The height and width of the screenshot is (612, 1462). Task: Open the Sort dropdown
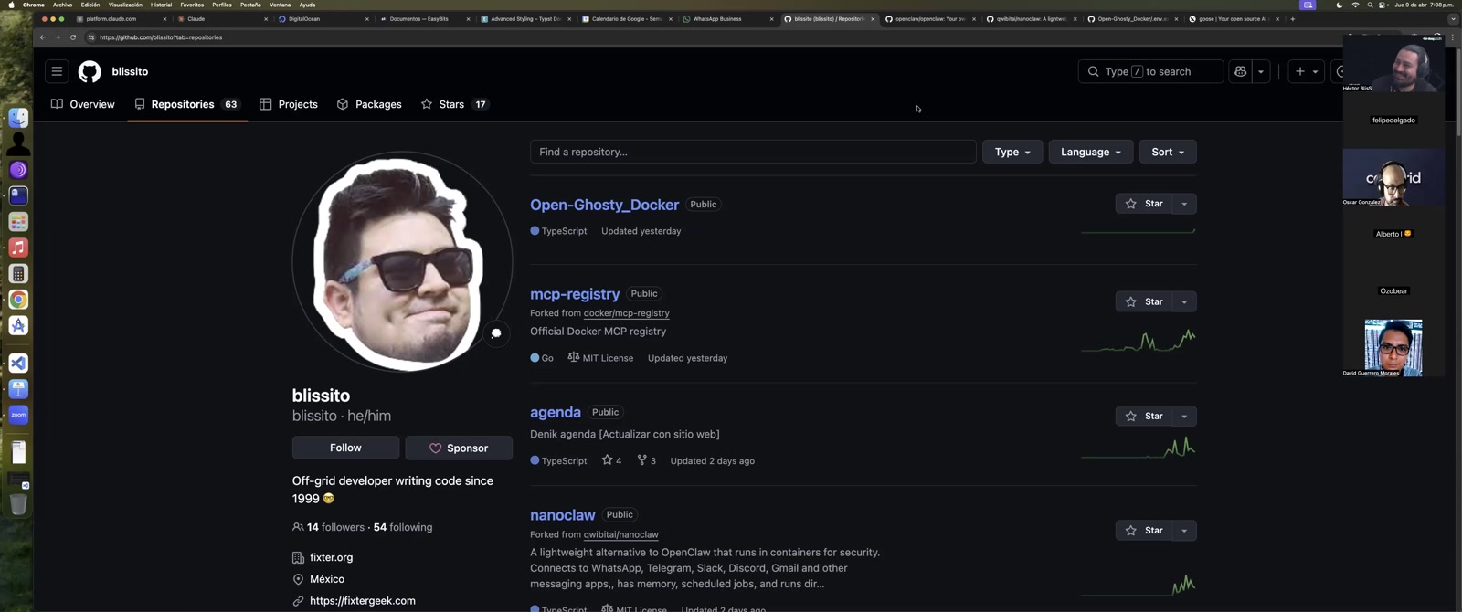coord(1167,152)
